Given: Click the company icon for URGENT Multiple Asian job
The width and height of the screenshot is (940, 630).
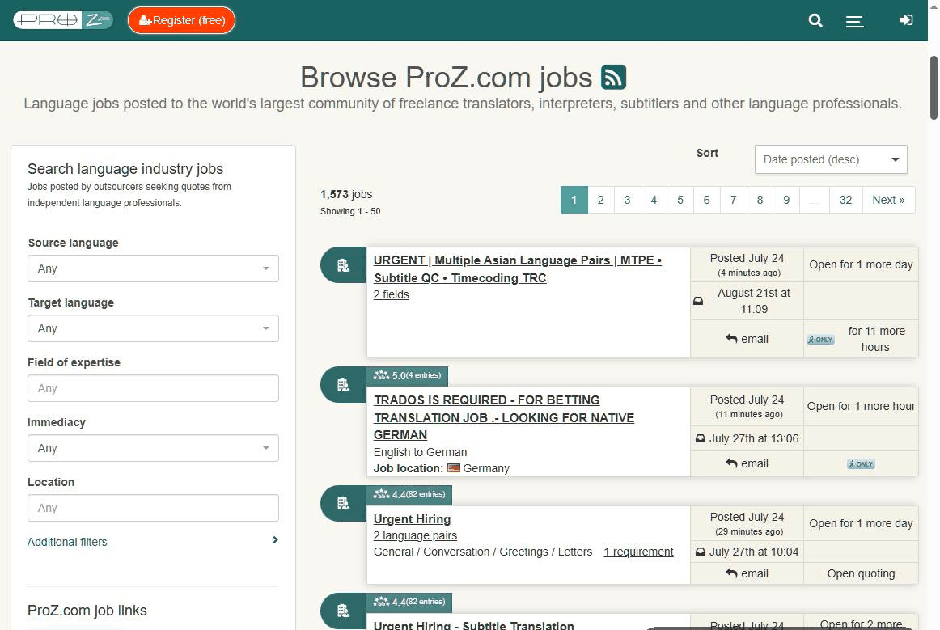Looking at the screenshot, I should [343, 265].
